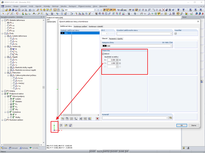Click the view in Y direction icon
Image resolution: width=205 pixels, height=153 pixels.
click(x=117, y=13)
